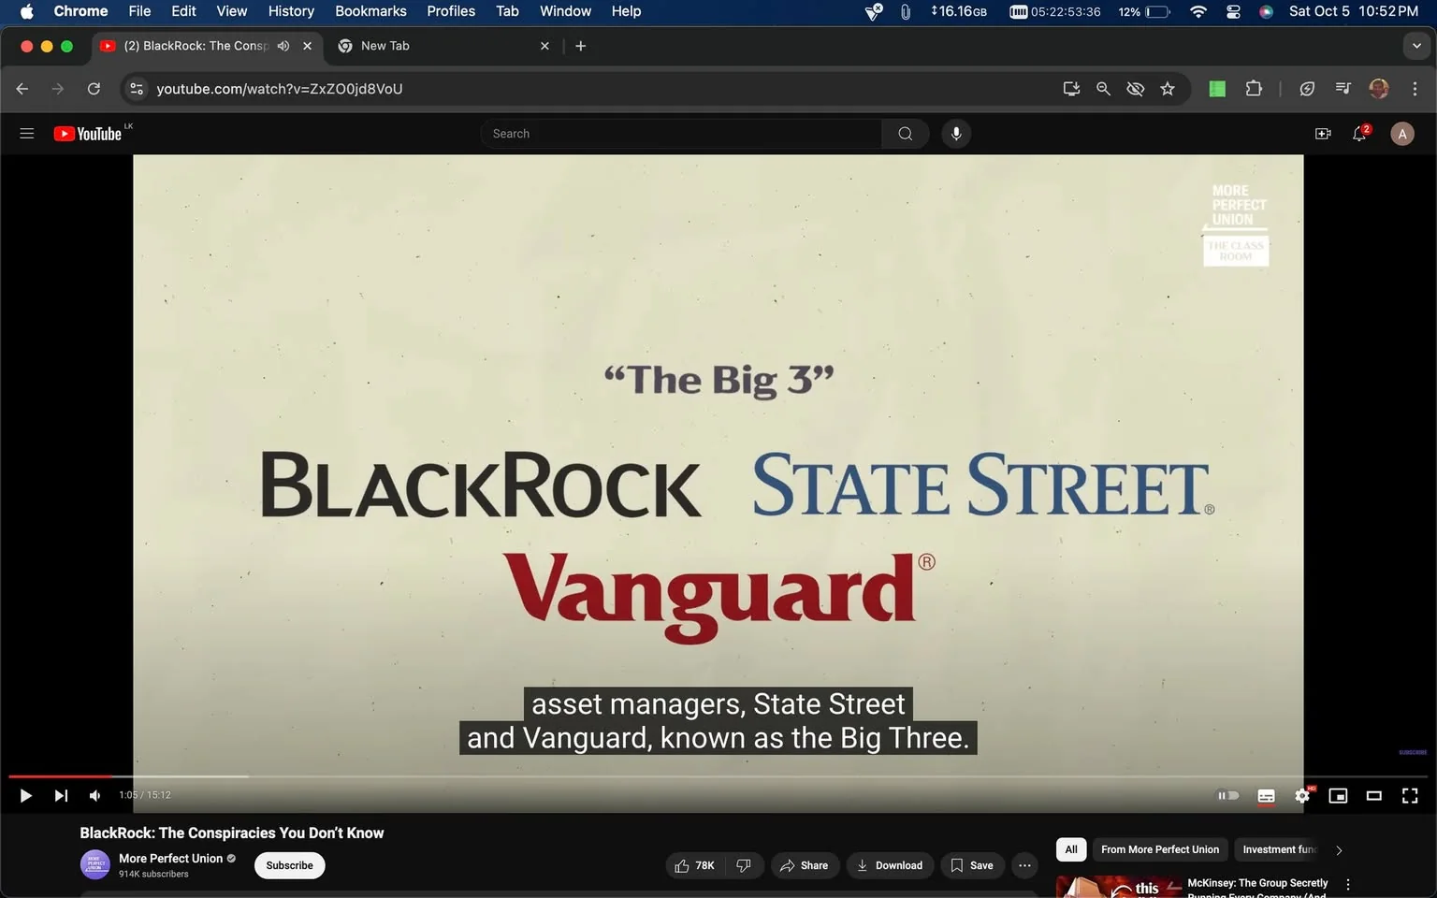Open options for McKinsey video suggestion
1437x898 pixels.
[x=1348, y=885]
